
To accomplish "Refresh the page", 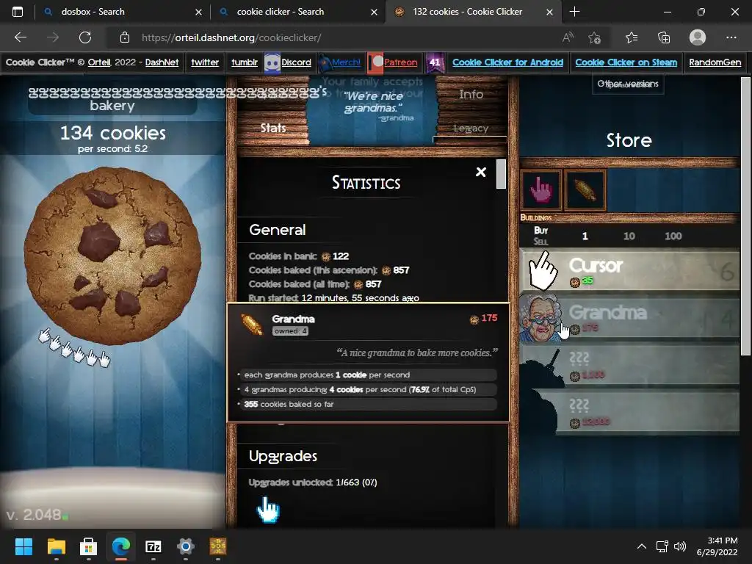I will (85, 37).
